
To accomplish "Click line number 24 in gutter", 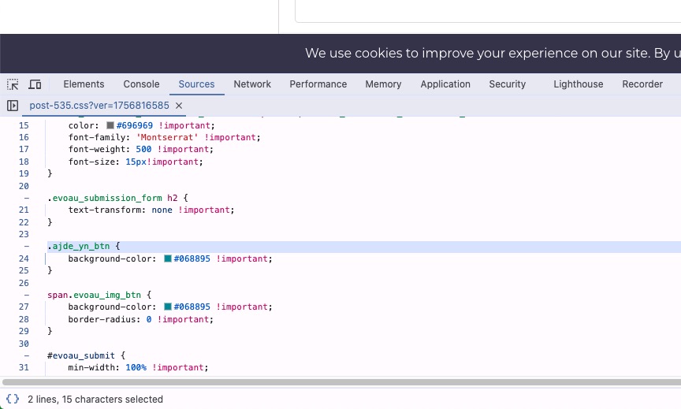I will 24,258.
